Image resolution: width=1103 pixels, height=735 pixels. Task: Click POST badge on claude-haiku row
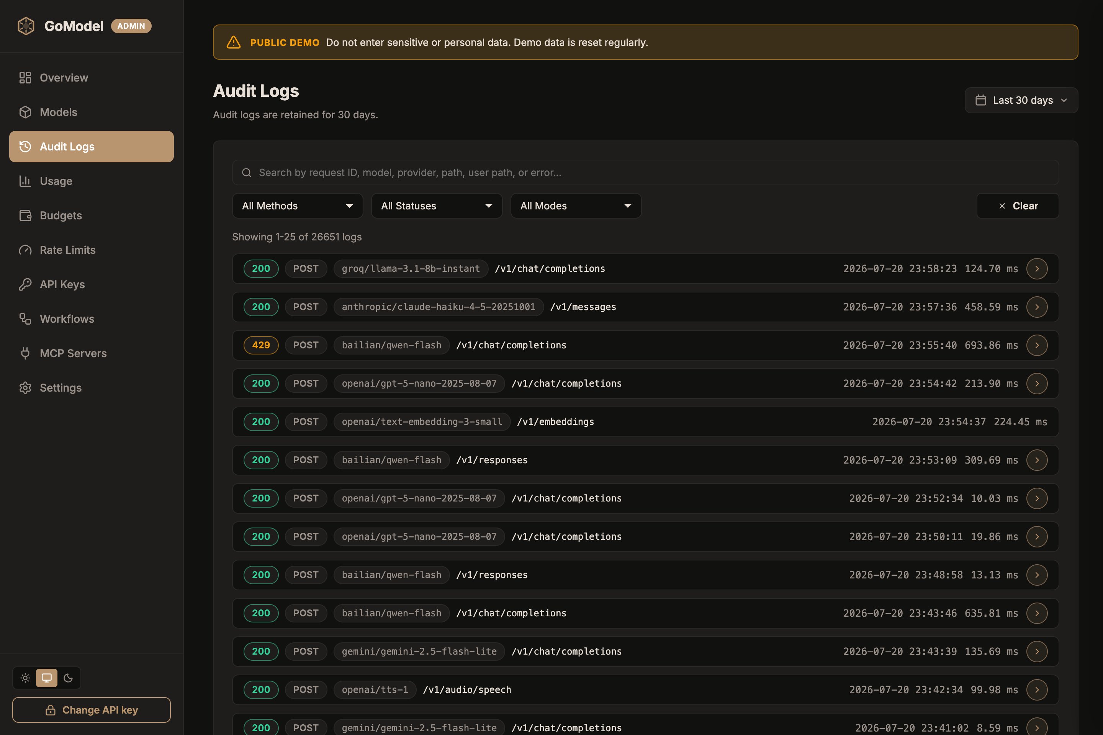tap(306, 307)
